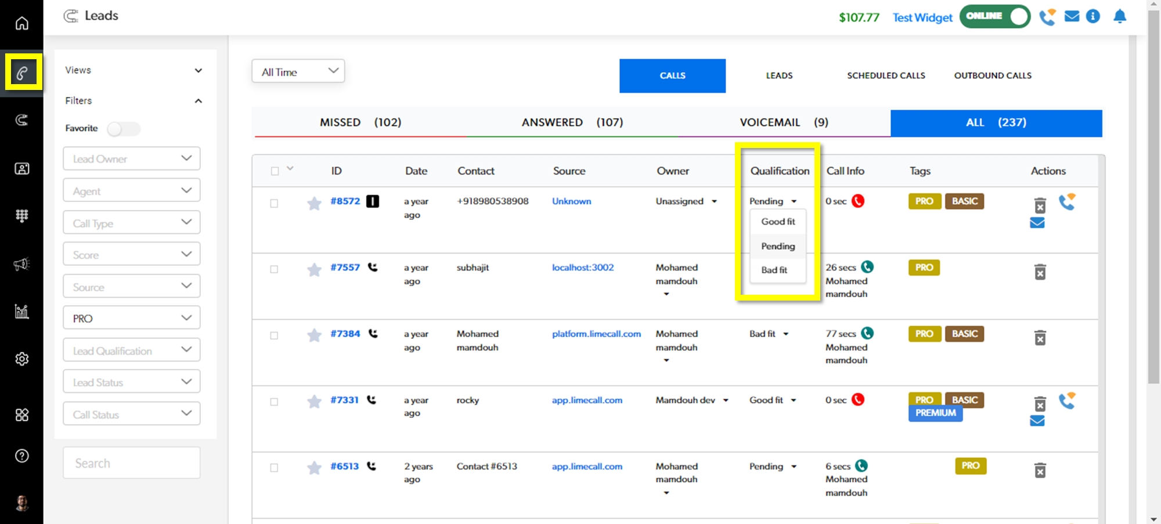This screenshot has height=524, width=1161.
Task: Open notifications bell icon
Action: pos(1120,17)
